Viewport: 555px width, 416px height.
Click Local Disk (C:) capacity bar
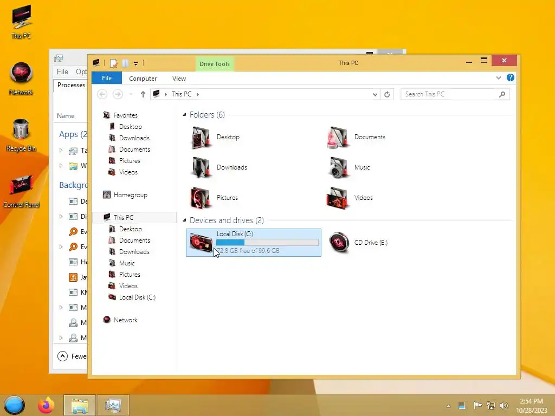(x=267, y=242)
